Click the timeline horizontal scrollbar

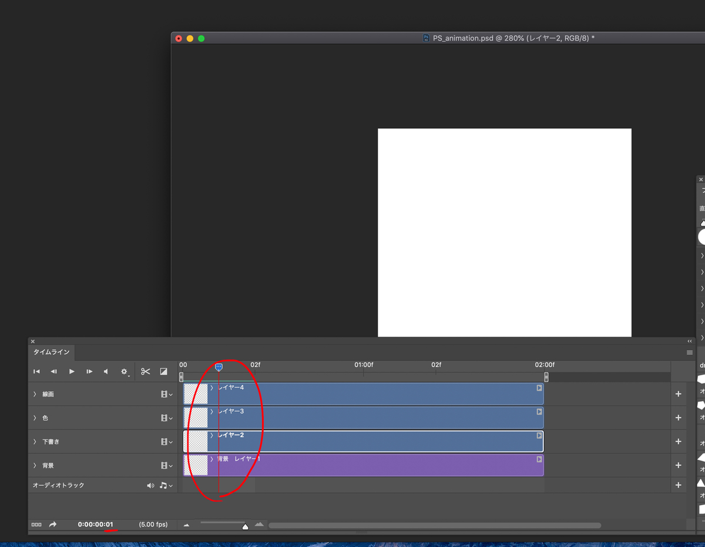coord(435,525)
